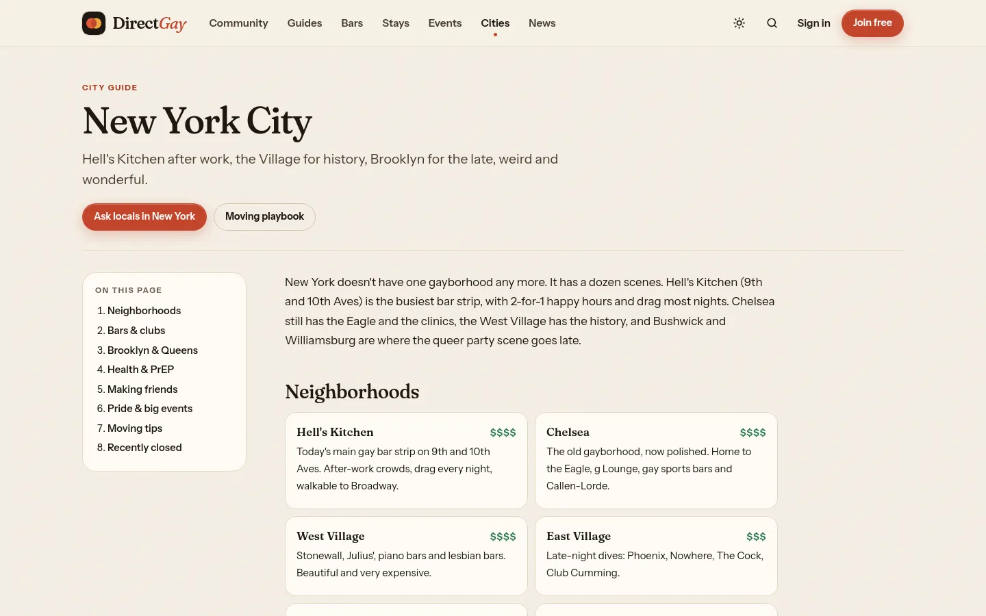Select the East Village card title
986x616 pixels.
tap(579, 537)
